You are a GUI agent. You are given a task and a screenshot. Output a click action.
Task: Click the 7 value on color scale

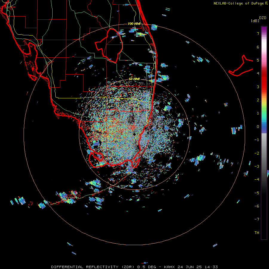point(258,33)
